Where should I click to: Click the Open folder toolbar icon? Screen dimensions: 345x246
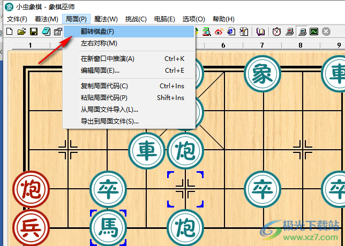coord(21,32)
